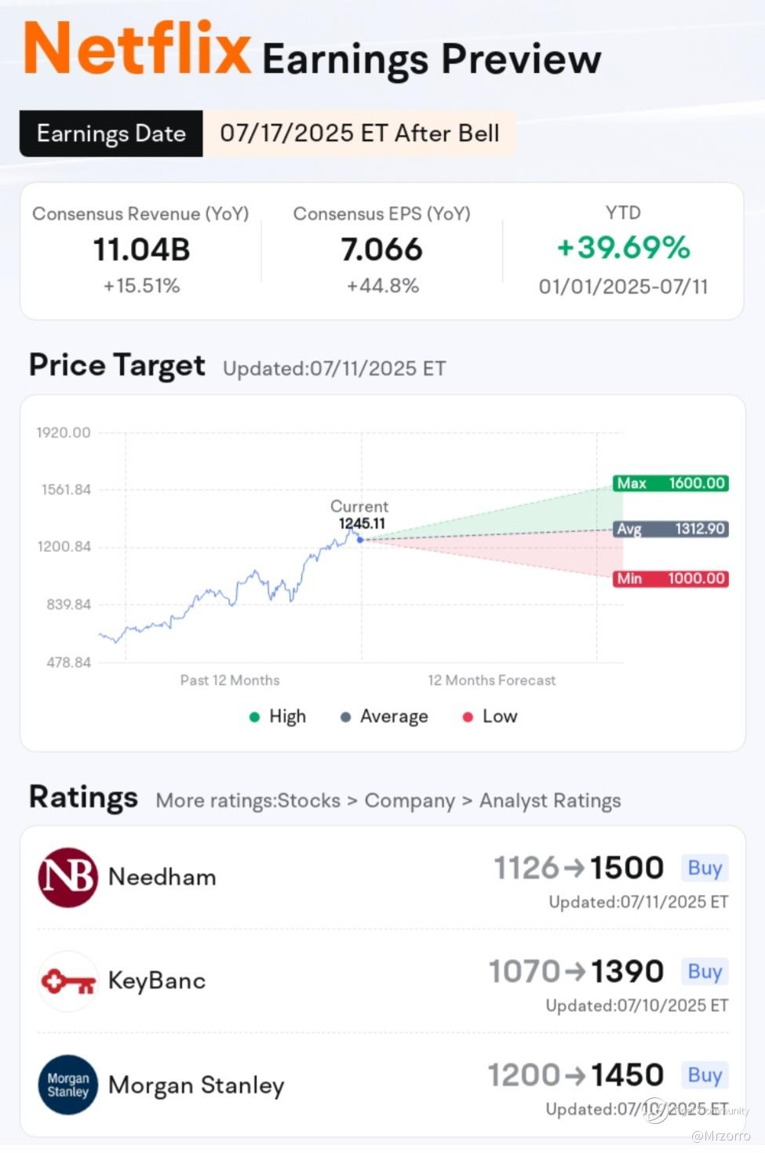Open the Analyst Ratings breadcrumb link

(550, 801)
